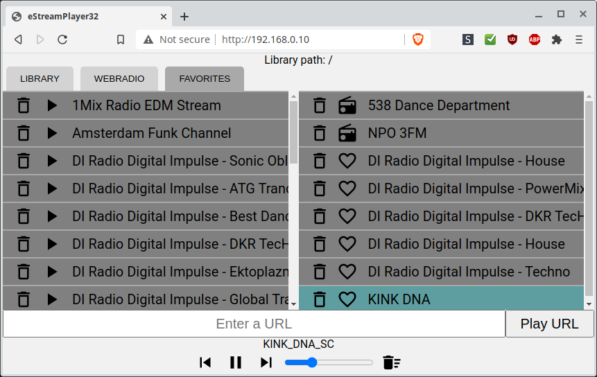The image size is (597, 377).
Task: Click heart icon of DI Radio Techno
Action: [x=347, y=272]
